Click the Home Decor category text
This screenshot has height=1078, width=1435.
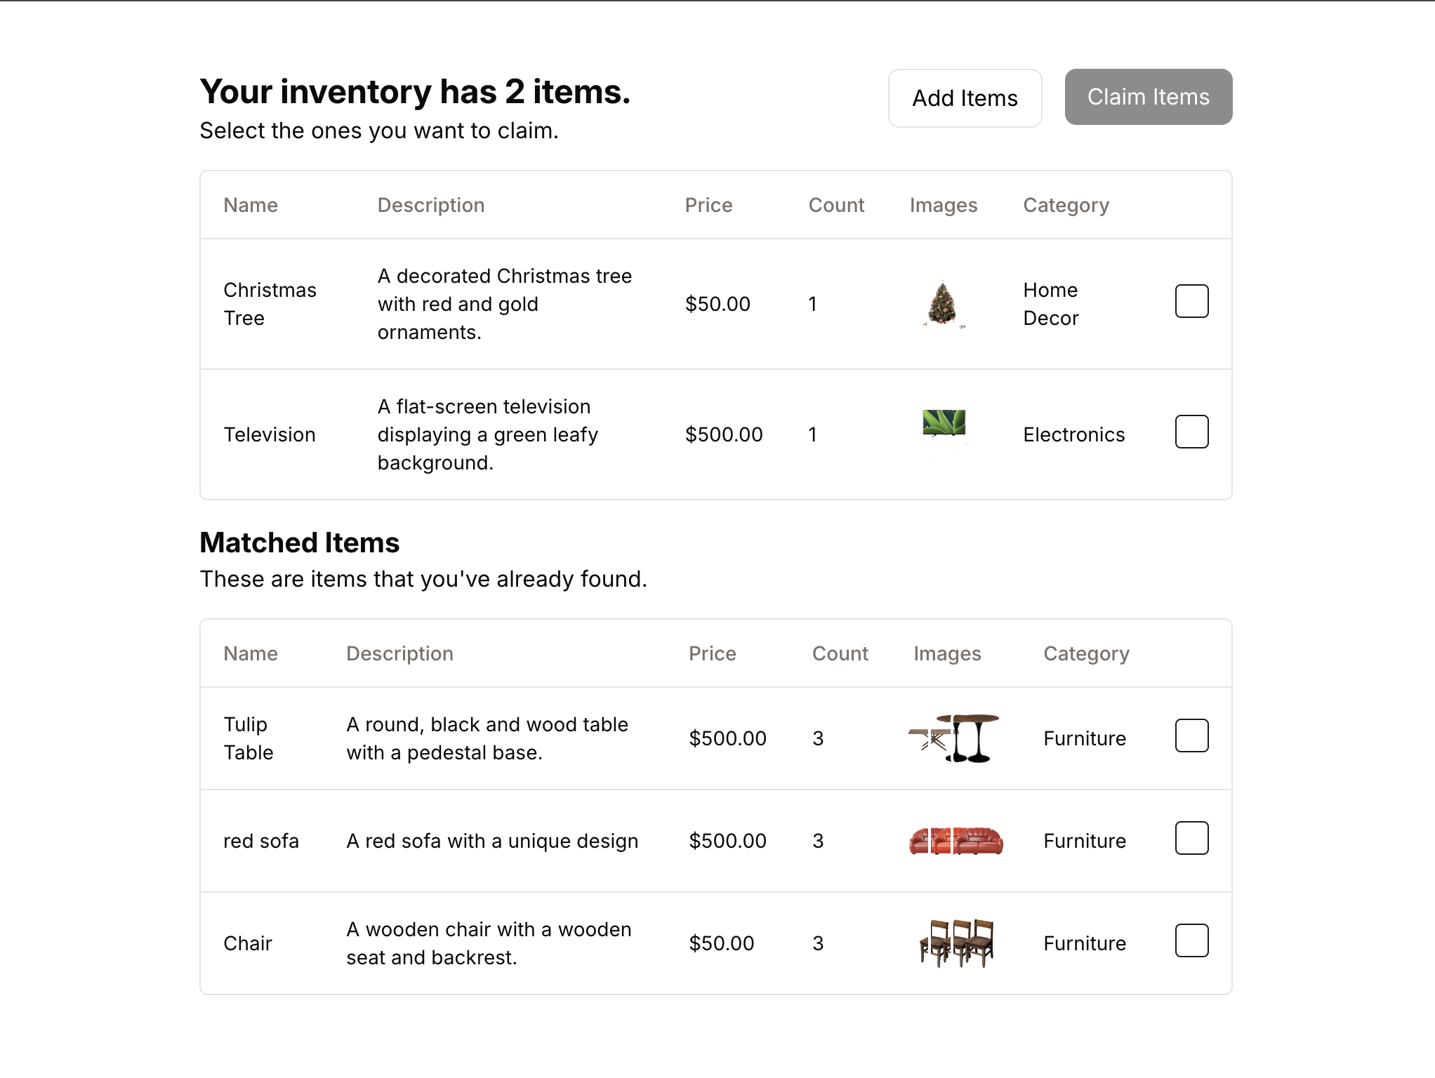click(x=1050, y=304)
